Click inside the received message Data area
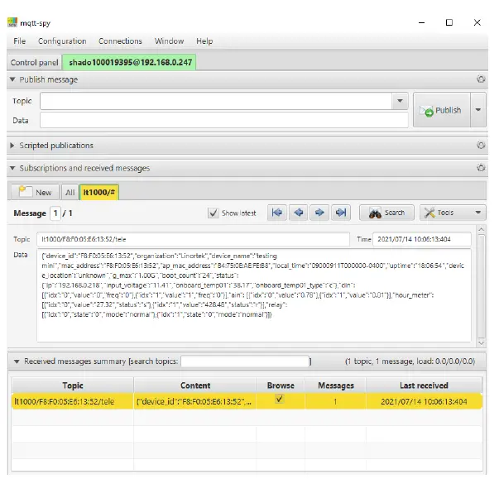The image size is (499, 479). click(x=253, y=295)
